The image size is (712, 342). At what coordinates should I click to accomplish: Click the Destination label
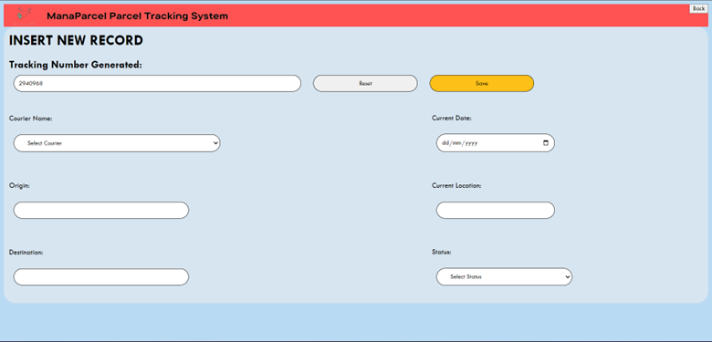click(x=26, y=253)
